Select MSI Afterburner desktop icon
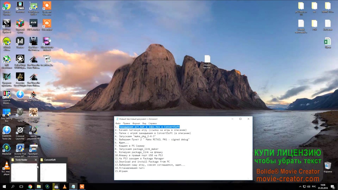Screen dimensions: 338x190 7,62
